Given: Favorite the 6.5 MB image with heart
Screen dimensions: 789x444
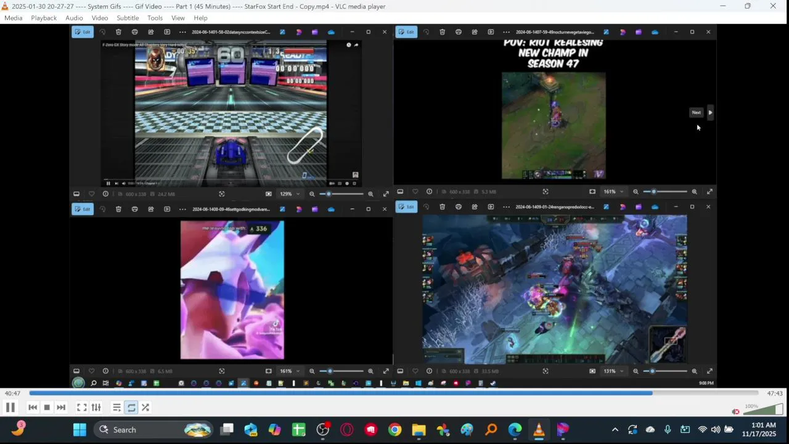Looking at the screenshot, I should [x=91, y=371].
